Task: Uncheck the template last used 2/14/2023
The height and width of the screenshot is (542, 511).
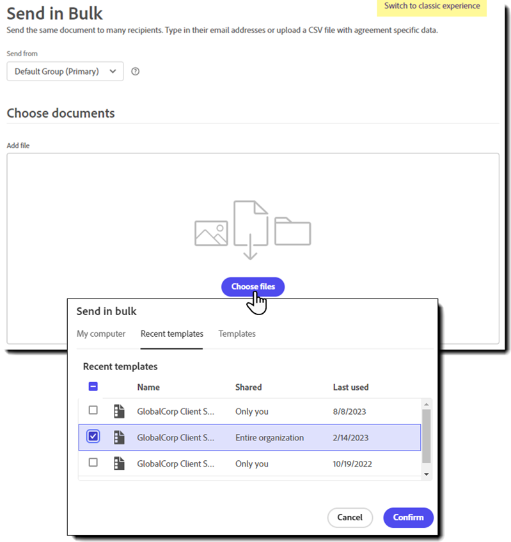Action: 93,437
